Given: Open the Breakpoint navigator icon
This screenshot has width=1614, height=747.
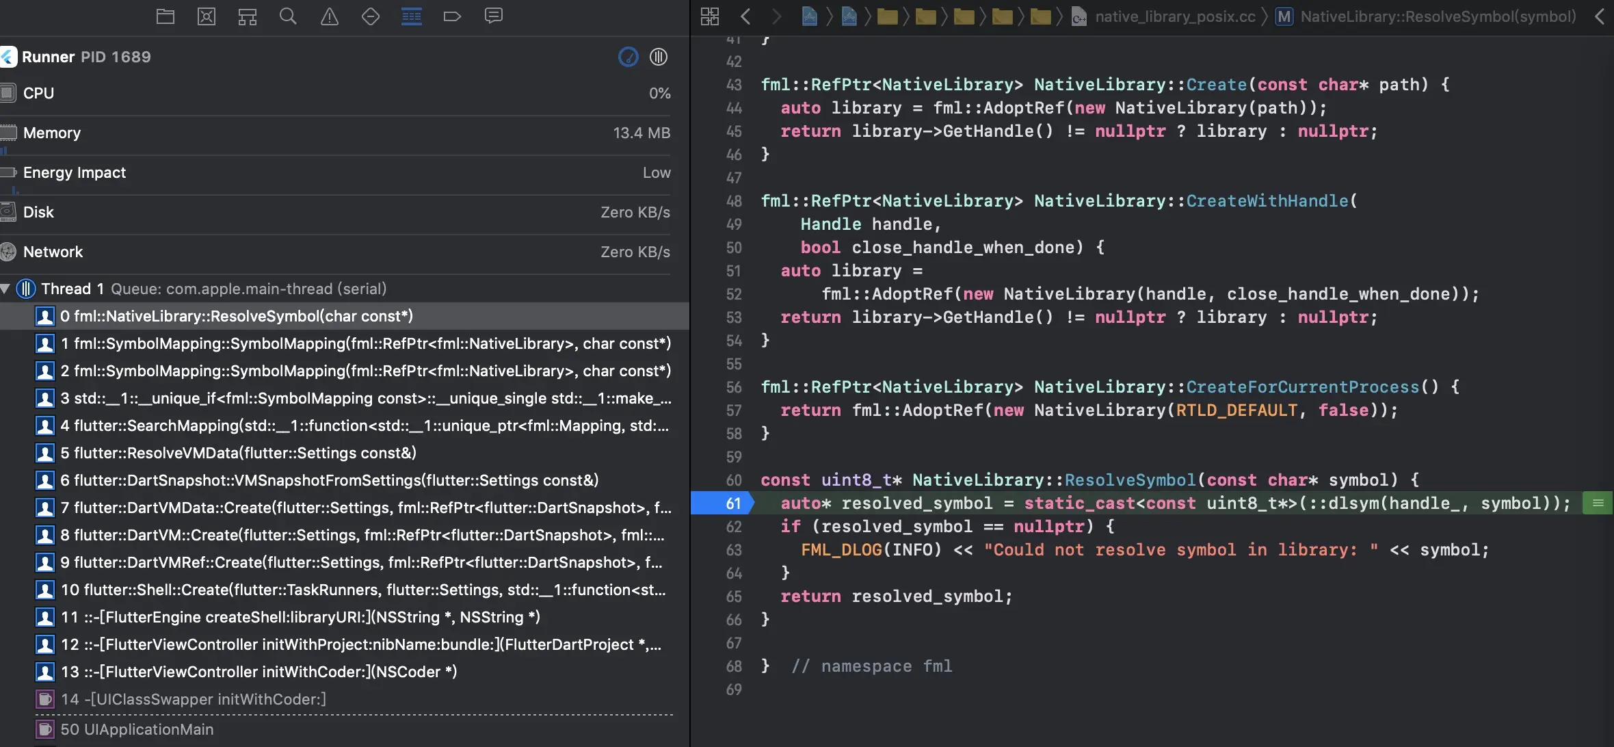Looking at the screenshot, I should click(452, 16).
